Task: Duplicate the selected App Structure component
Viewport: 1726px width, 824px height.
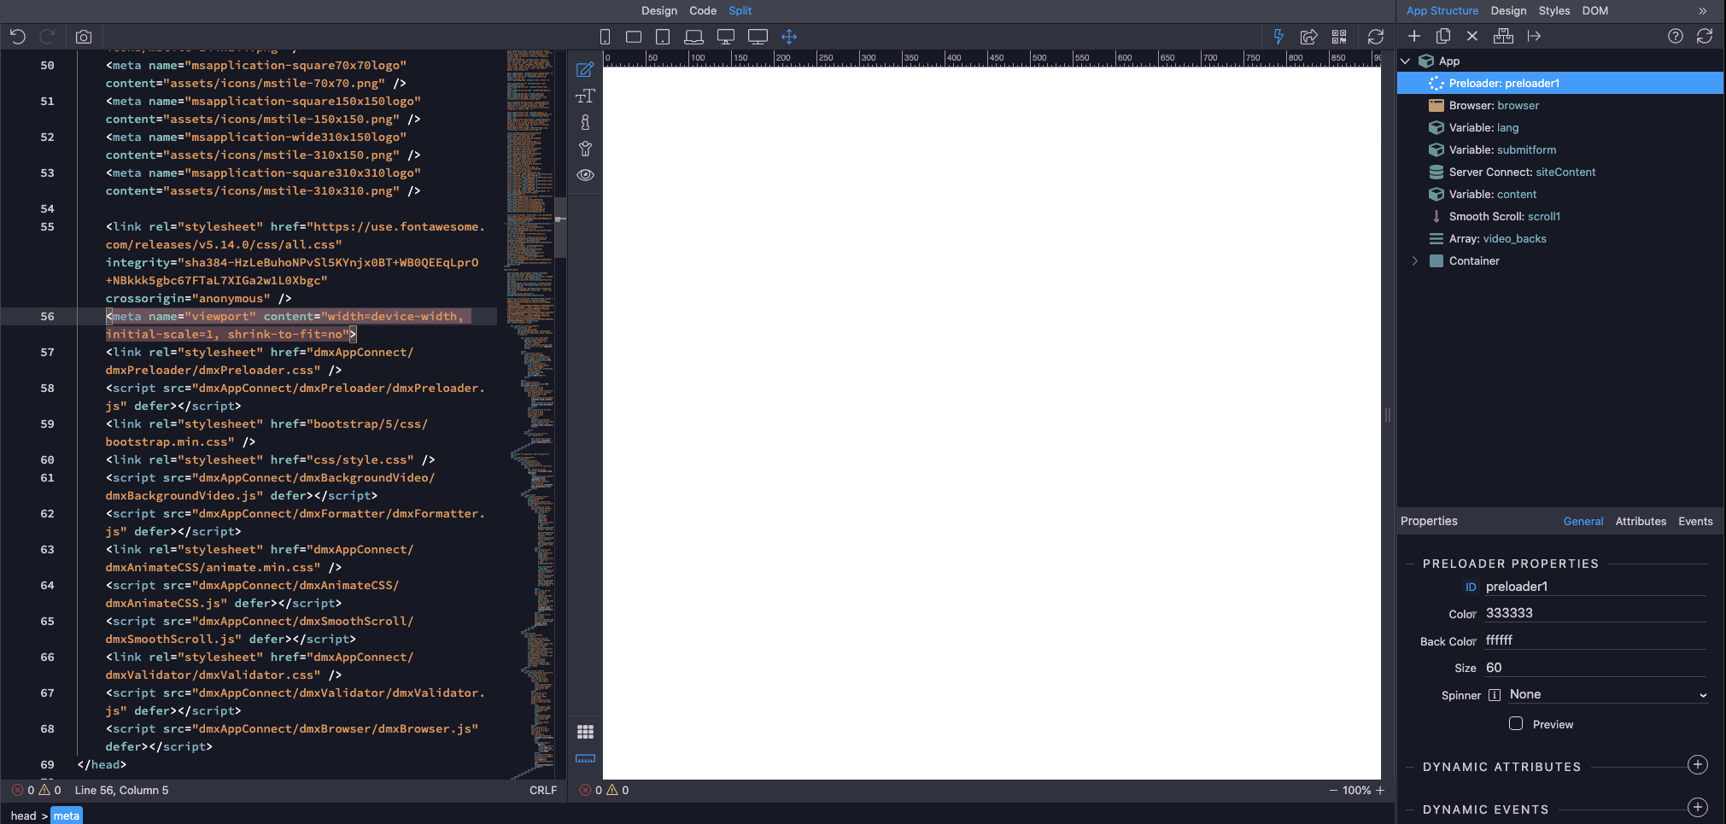Action: (x=1443, y=36)
